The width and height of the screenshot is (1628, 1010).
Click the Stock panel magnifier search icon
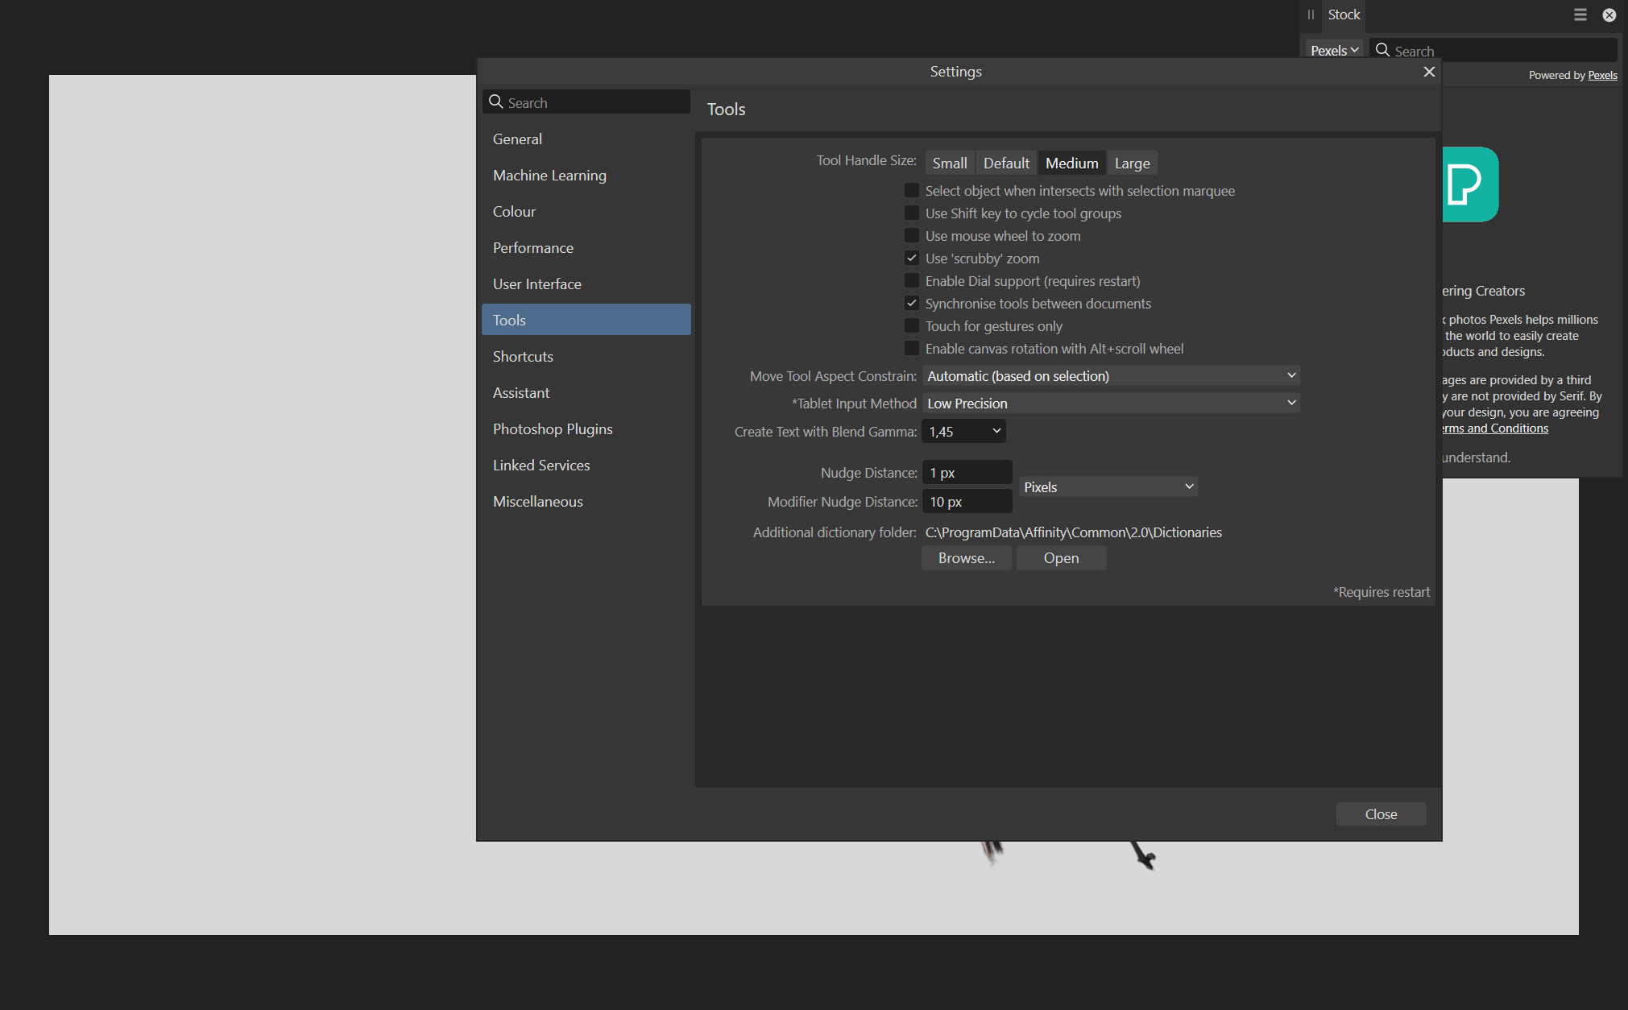click(x=1382, y=50)
